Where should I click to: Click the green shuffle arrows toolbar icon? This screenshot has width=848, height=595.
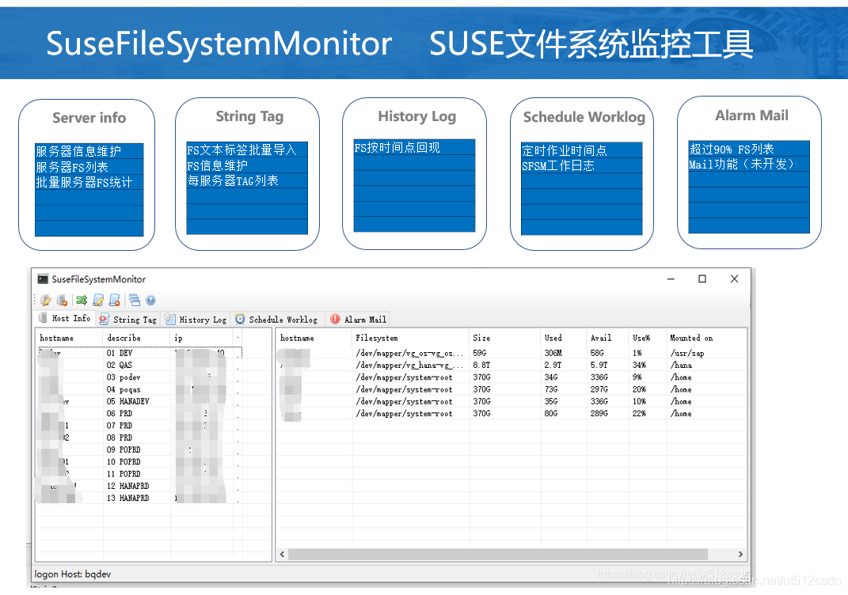pyautogui.click(x=82, y=300)
